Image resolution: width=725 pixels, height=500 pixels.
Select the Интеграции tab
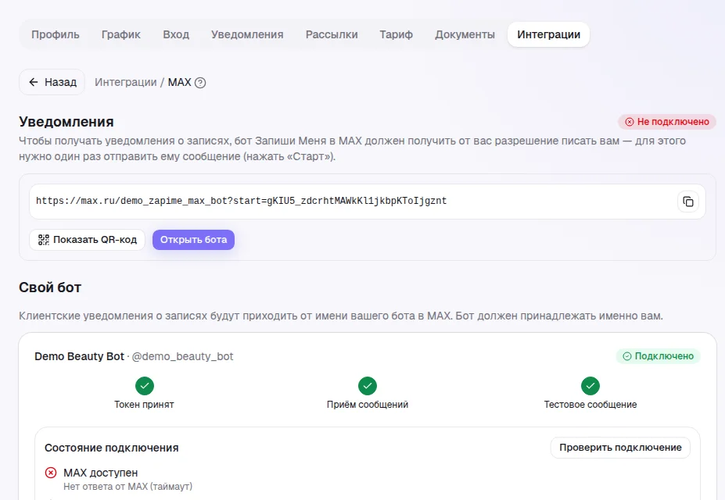tap(548, 34)
